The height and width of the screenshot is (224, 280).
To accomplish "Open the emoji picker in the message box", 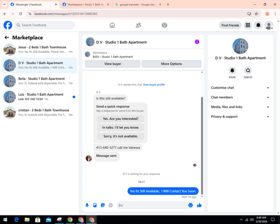I will coord(190,206).
